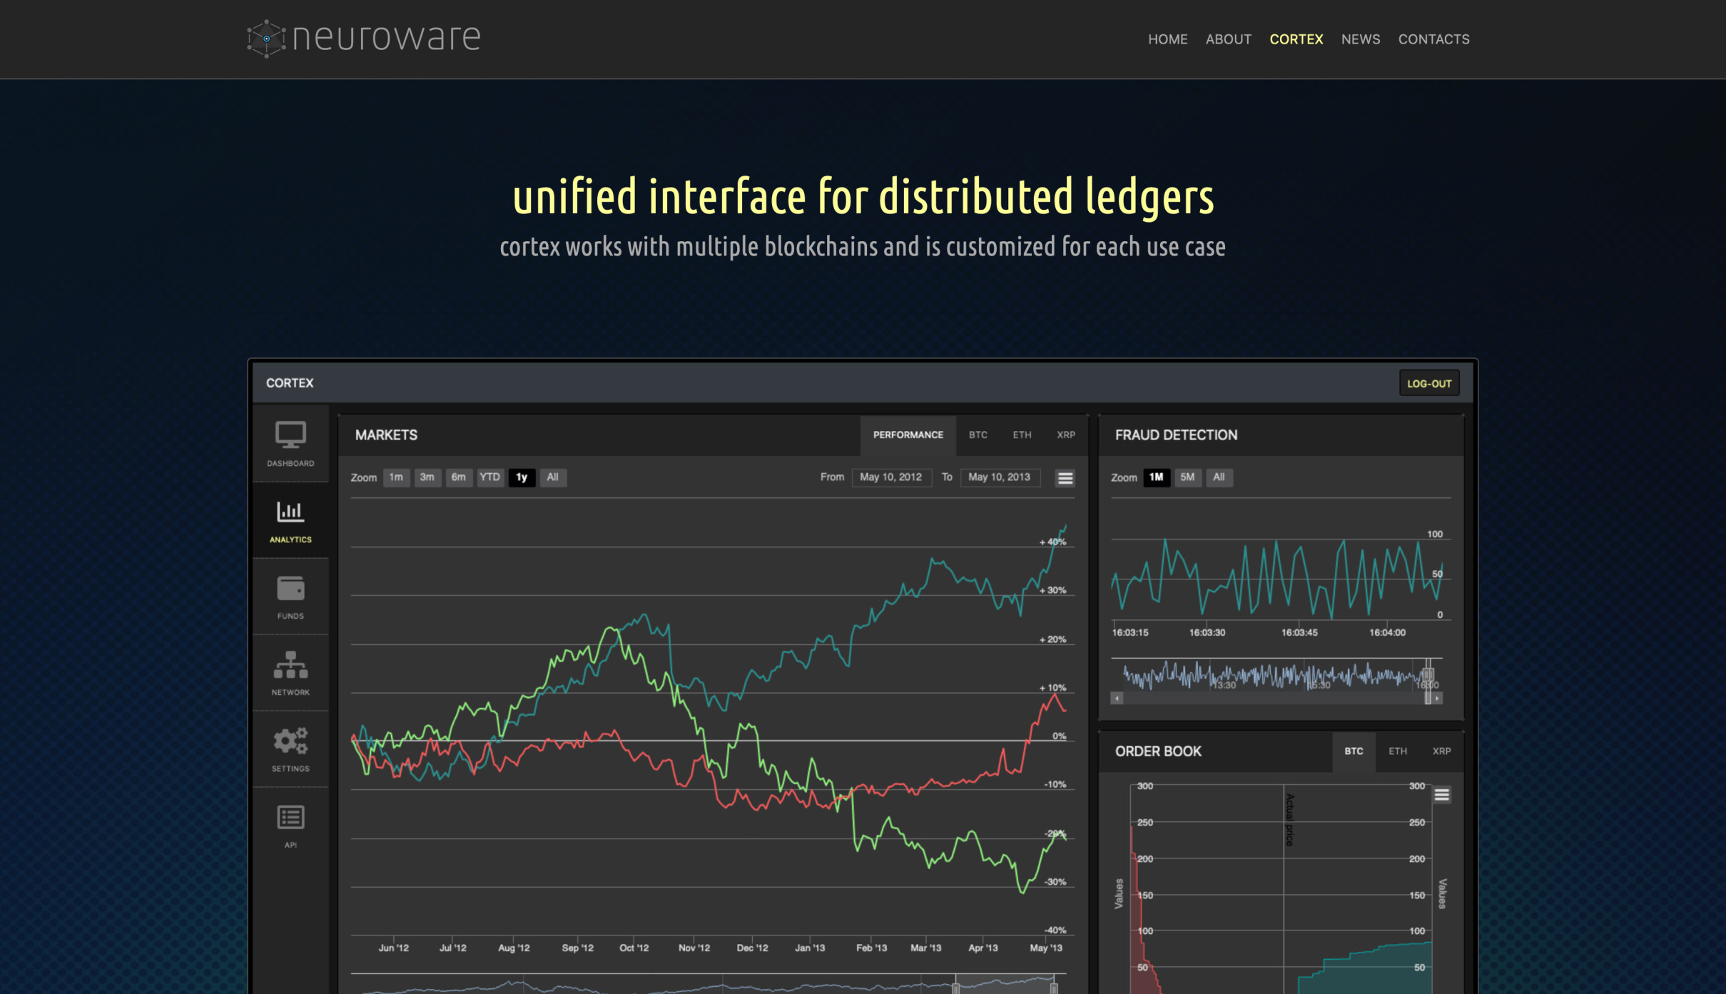Viewport: 1726px width, 994px height.
Task: Click Fraud Detection navigator left arrow
Action: [1117, 699]
